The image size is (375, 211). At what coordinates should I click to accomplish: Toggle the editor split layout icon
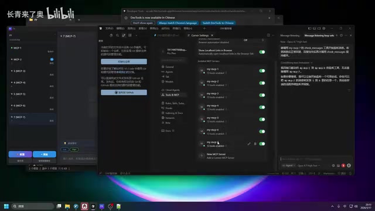coord(268,35)
